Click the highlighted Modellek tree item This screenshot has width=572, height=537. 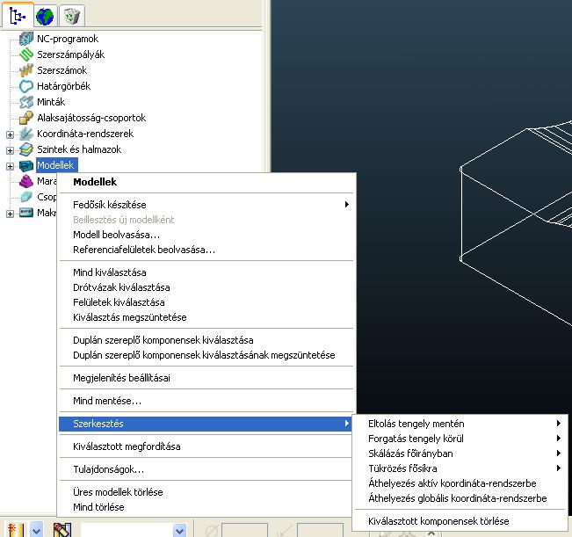(56, 165)
